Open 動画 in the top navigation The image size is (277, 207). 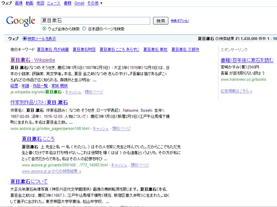pos(29,3)
